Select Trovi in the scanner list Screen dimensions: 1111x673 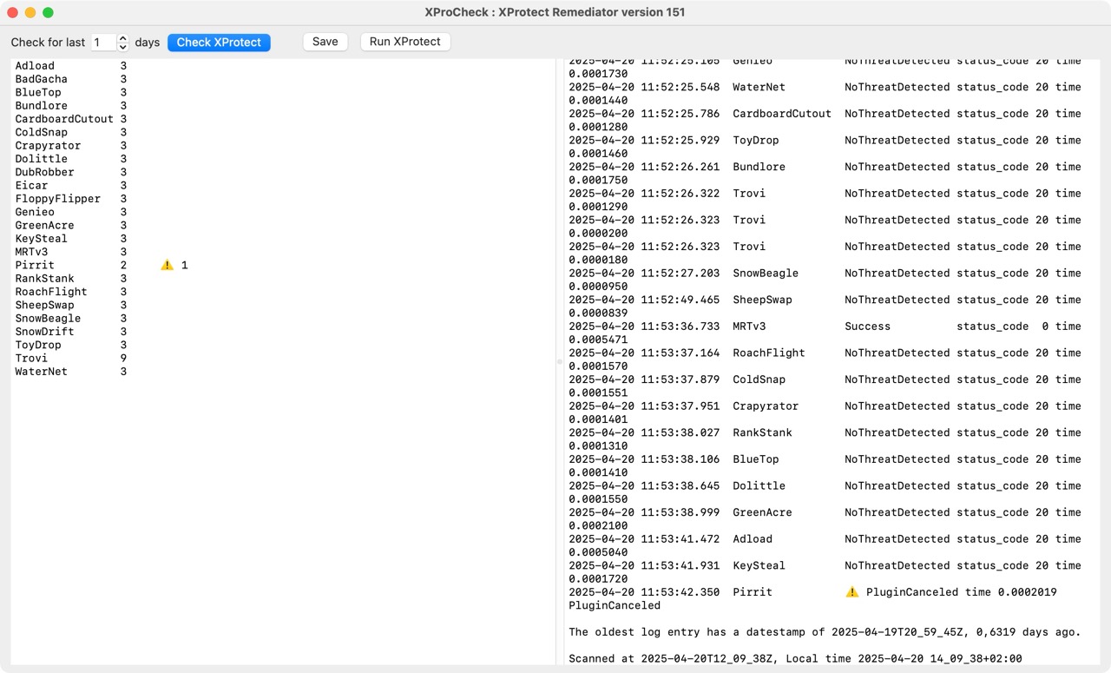pos(31,359)
